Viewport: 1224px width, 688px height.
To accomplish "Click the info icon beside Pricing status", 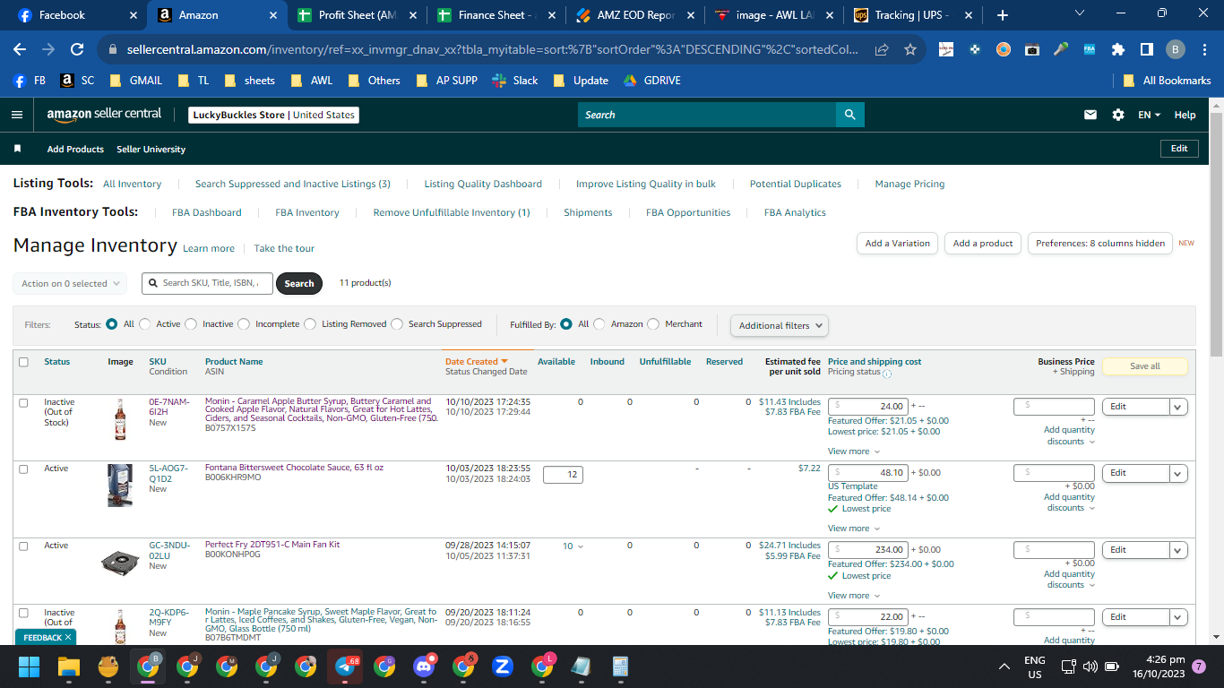I will (887, 374).
